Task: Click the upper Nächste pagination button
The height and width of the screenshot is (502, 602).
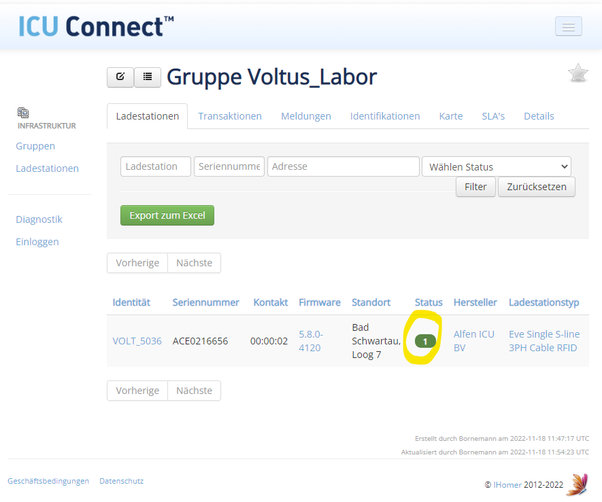Action: click(x=195, y=263)
